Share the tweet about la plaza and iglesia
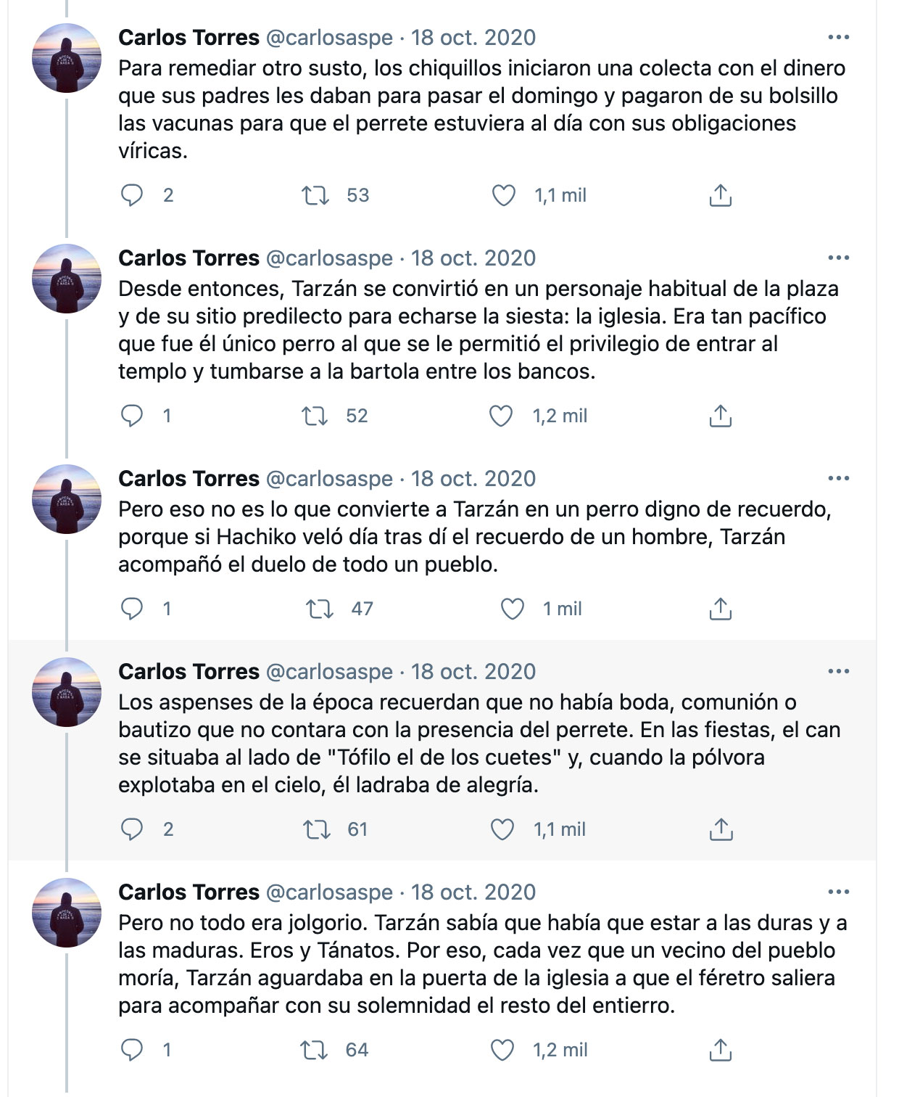The image size is (899, 1097). 720,416
